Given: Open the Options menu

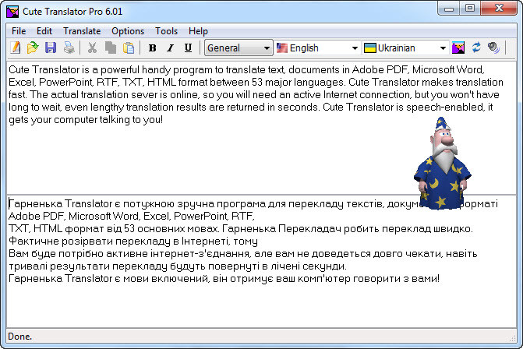Looking at the screenshot, I should [128, 31].
